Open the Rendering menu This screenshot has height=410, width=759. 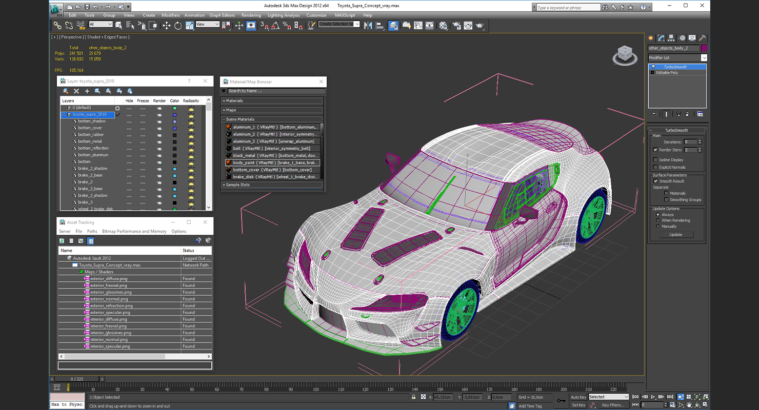click(x=251, y=15)
